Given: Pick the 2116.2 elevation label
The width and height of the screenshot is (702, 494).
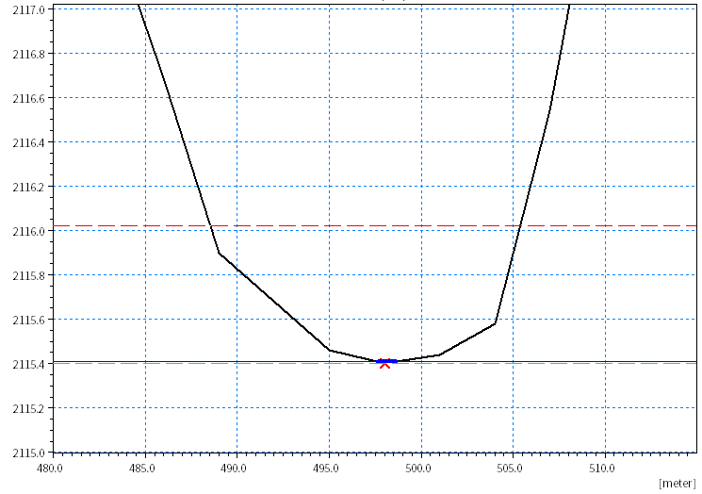Looking at the screenshot, I should pos(28,188).
